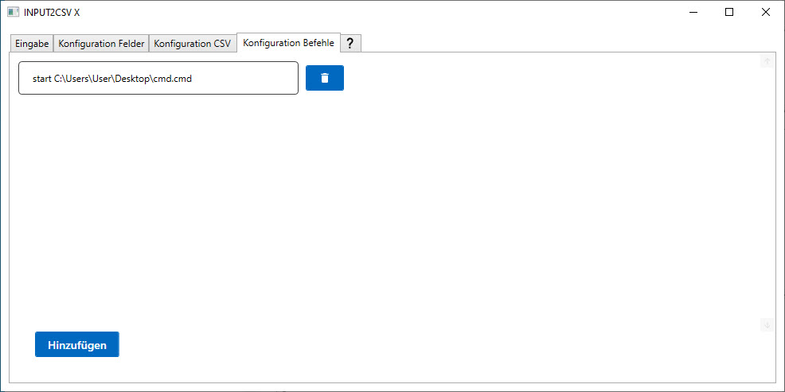Select the Konfiguration CSV tab
Screen dimensions: 785x392
(192, 44)
